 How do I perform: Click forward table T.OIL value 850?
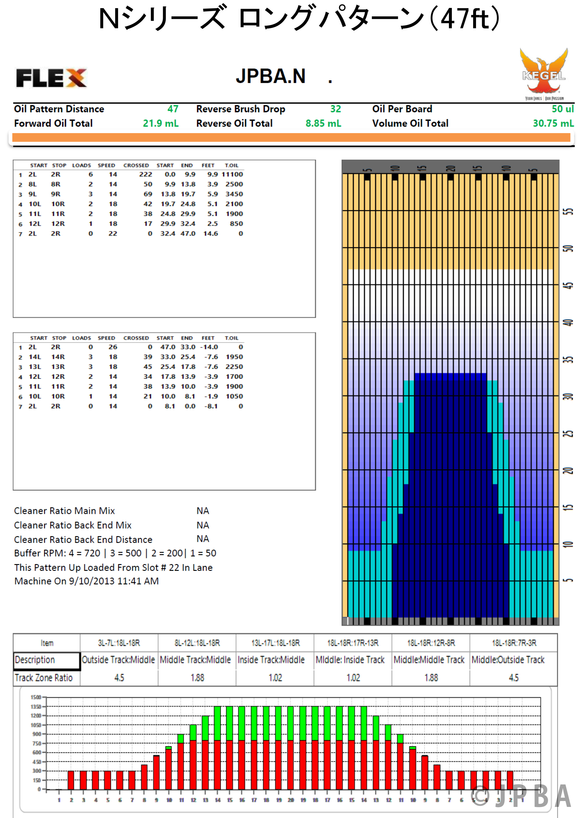tap(237, 224)
